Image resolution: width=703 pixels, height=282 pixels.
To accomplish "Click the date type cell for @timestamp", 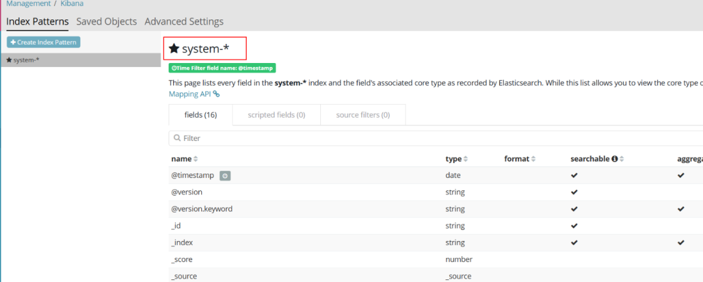I will [453, 175].
